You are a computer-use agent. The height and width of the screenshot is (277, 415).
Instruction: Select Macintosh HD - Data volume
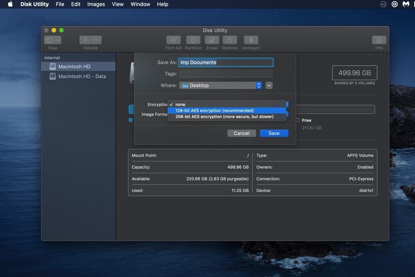[x=78, y=76]
